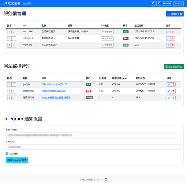Focus the Chat ID input field
This screenshot has height=183, width=187.
[x=94, y=147]
